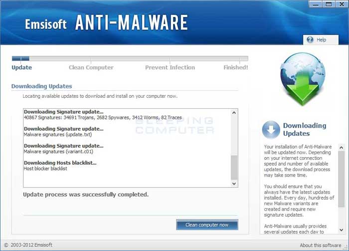Image resolution: width=349 pixels, height=251 pixels.
Task: Select the Update step label
Action: pyautogui.click(x=21, y=67)
